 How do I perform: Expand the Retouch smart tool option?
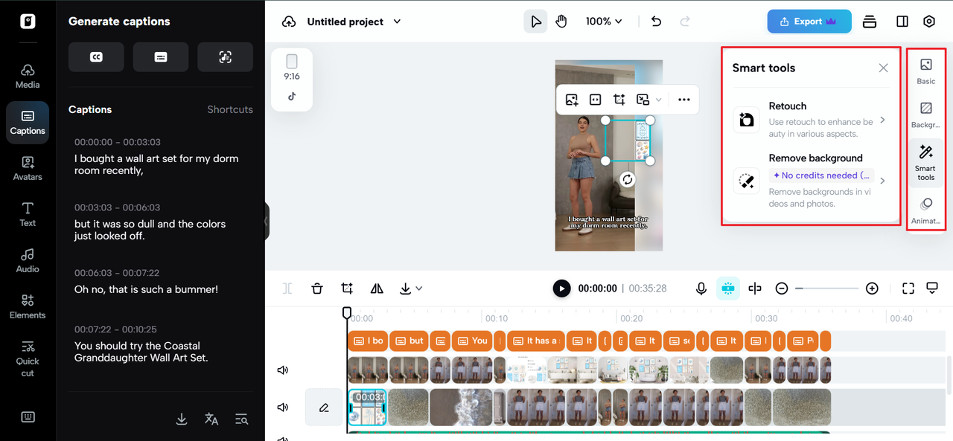(882, 120)
